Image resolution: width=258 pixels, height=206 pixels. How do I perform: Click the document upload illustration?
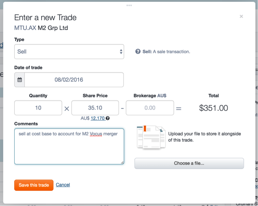[x=151, y=137]
